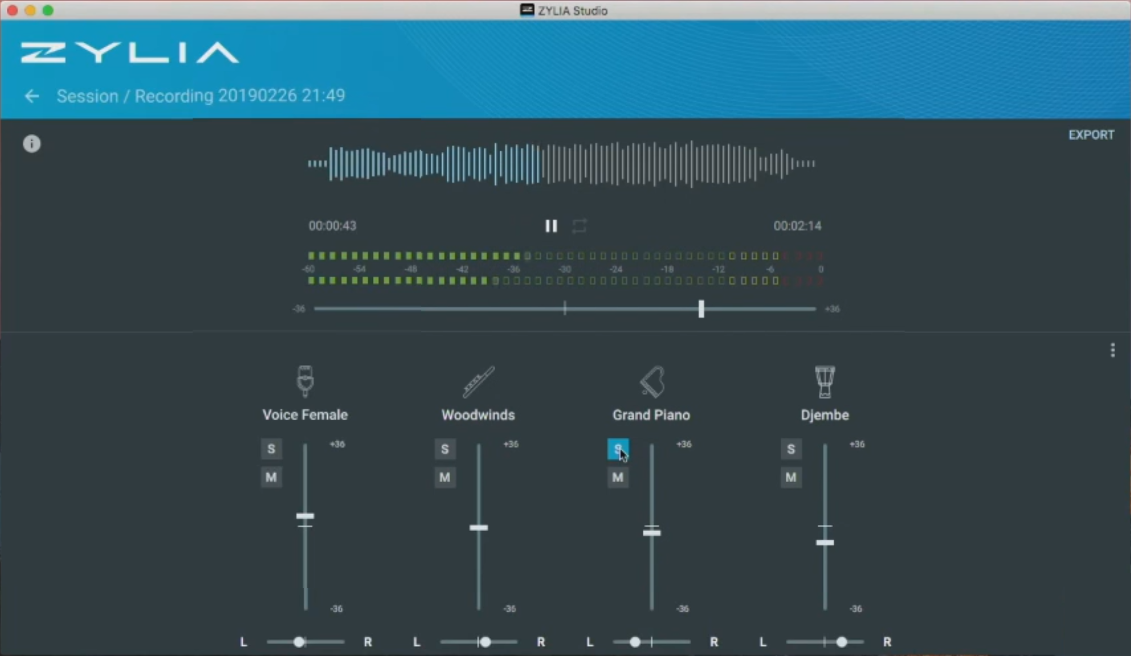
Task: Mute the Voice Female track
Action: click(271, 478)
